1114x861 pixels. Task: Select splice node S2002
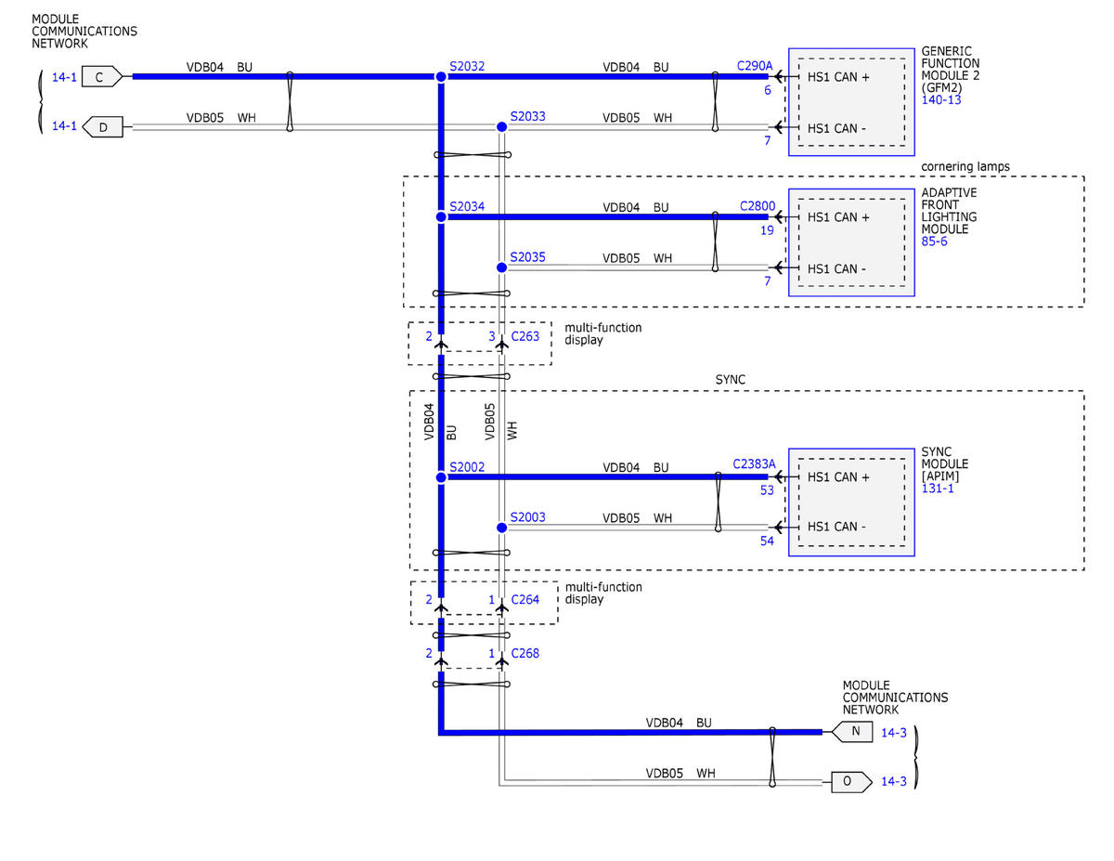pos(441,477)
